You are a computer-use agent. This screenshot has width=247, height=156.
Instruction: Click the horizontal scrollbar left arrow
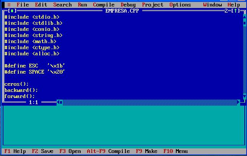click(x=58, y=102)
